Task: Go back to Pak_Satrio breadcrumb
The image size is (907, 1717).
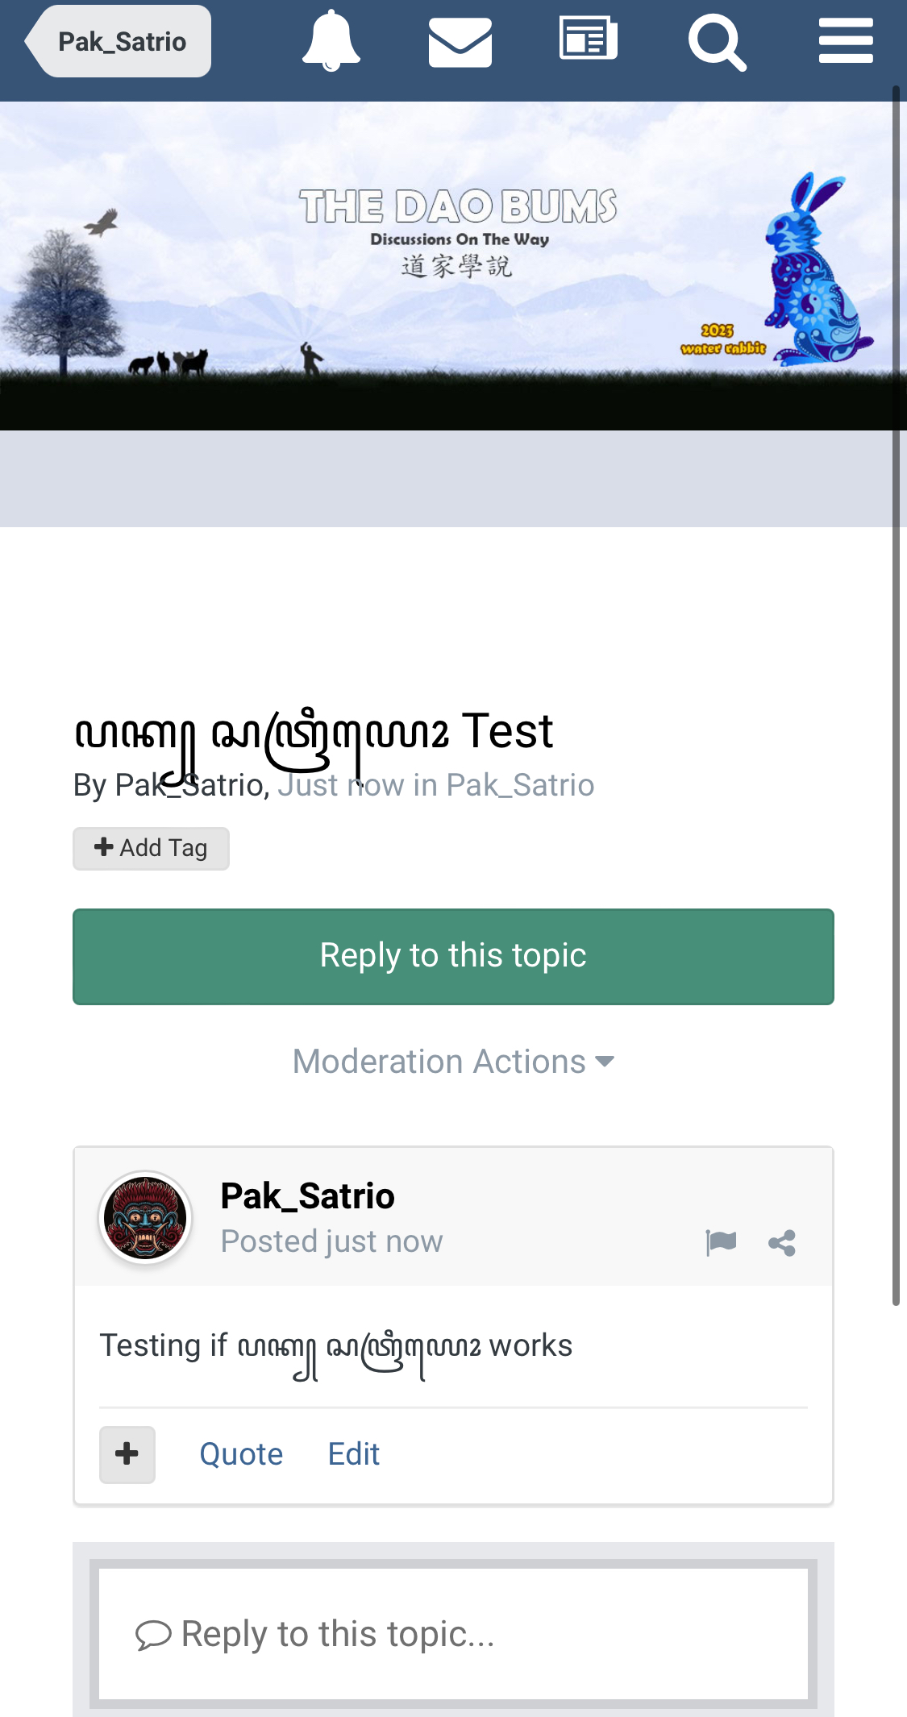Action: (x=119, y=42)
